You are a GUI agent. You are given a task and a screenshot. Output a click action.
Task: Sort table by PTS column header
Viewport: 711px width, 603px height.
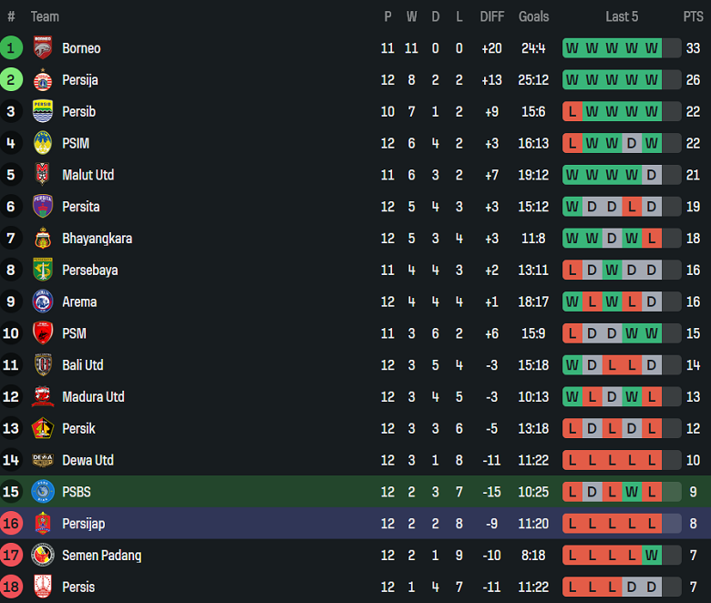pos(693,16)
